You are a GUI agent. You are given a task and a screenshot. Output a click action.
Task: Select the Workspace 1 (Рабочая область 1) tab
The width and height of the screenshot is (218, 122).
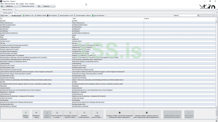(x=7, y=10)
